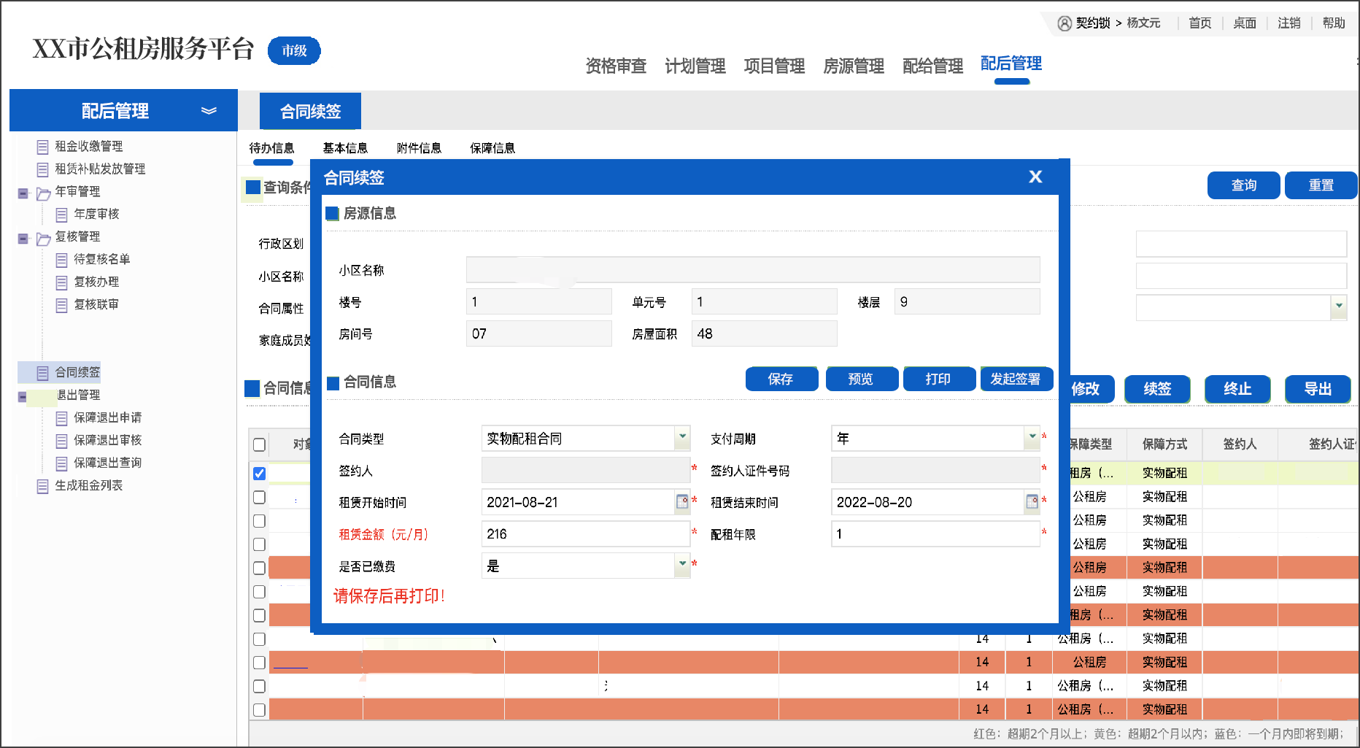Click the 签约人 input field
Screen dimensions: 1360x748
point(586,470)
